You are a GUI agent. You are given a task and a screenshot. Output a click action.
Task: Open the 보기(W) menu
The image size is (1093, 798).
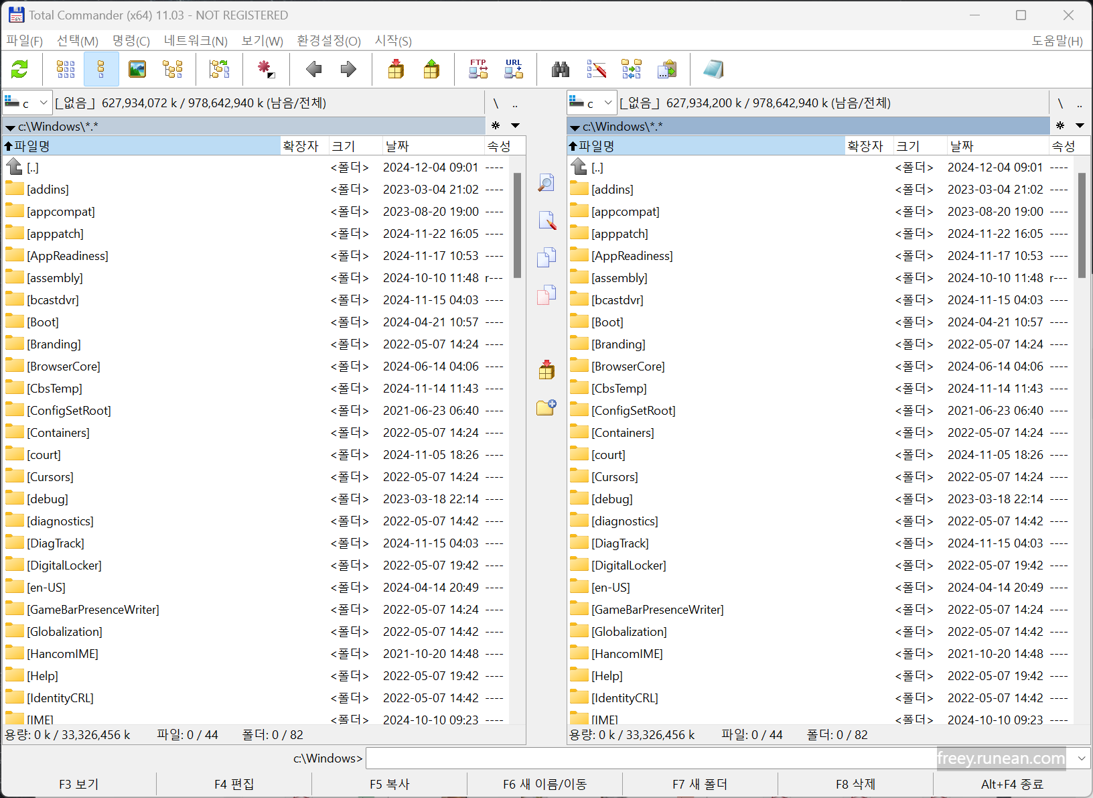263,41
